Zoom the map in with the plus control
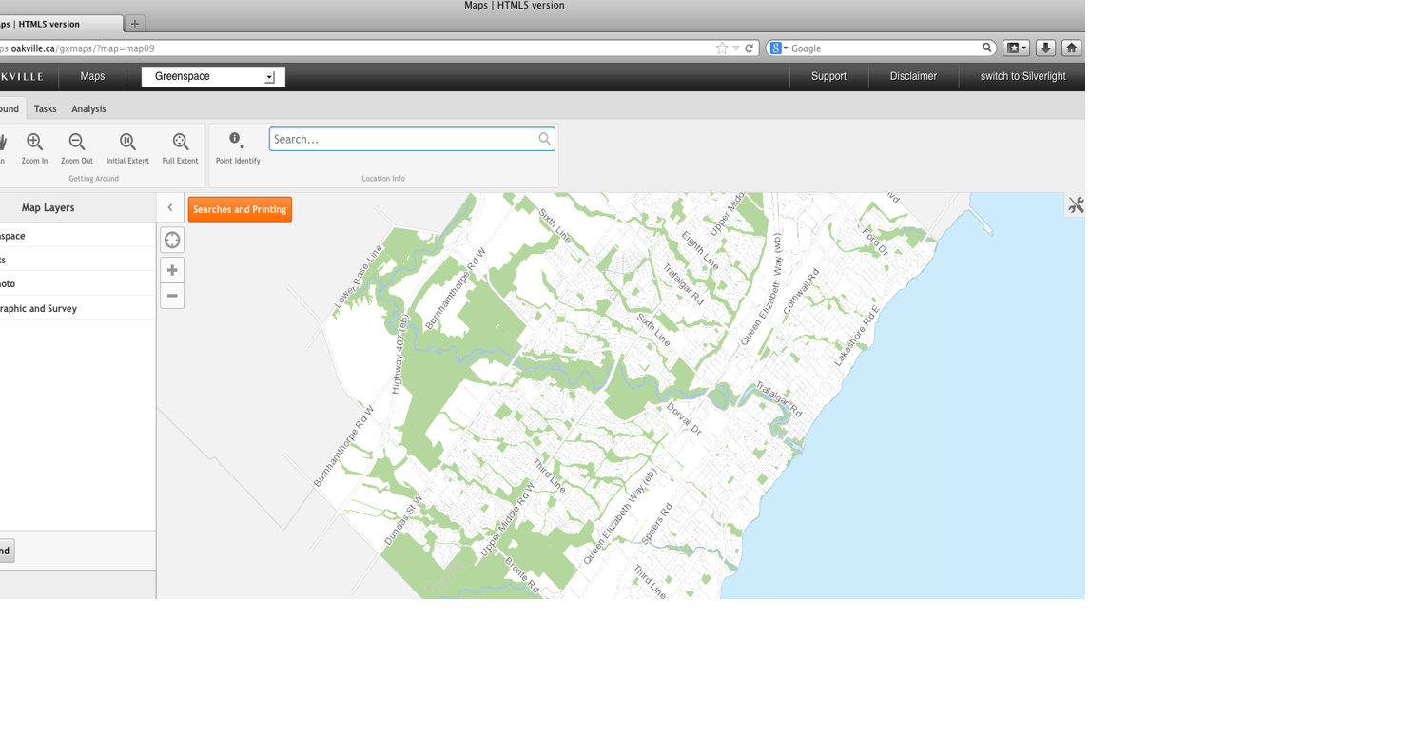The image size is (1402, 736). [172, 269]
